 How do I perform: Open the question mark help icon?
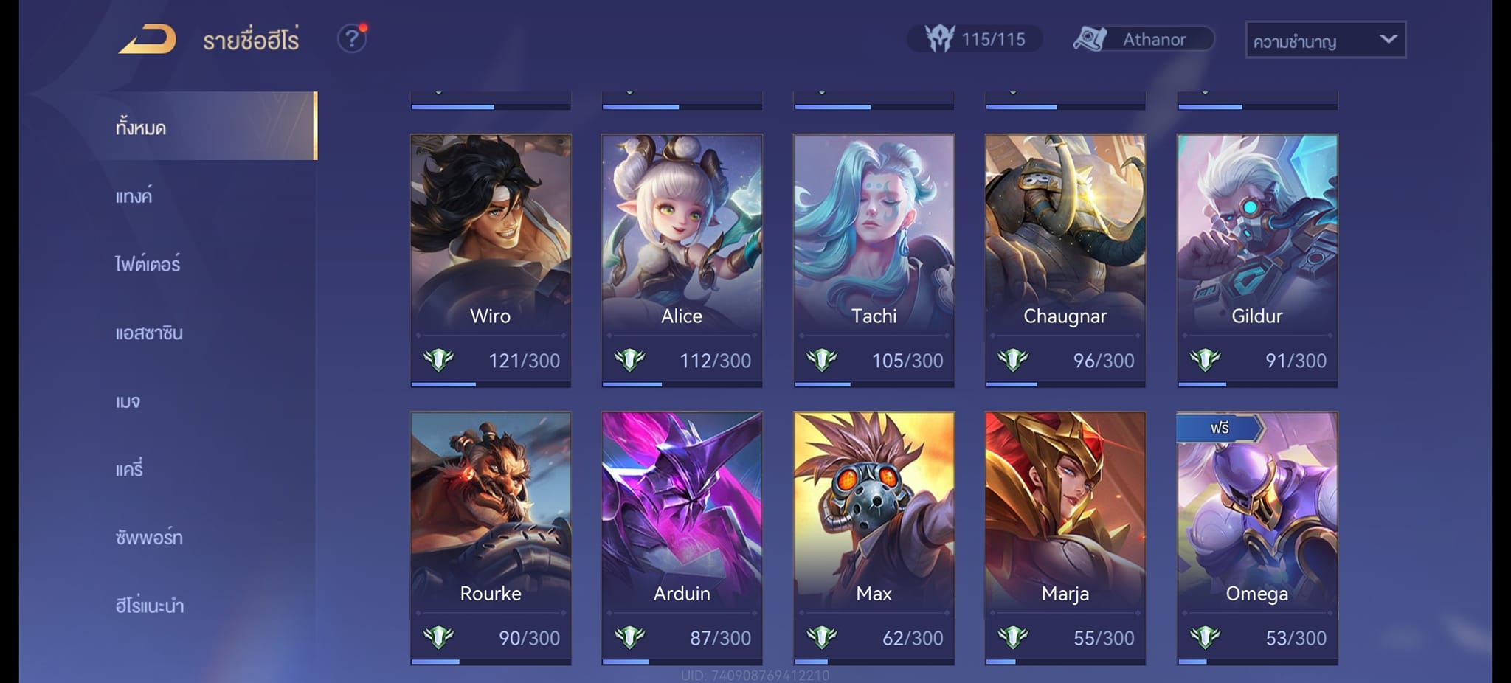click(x=352, y=38)
